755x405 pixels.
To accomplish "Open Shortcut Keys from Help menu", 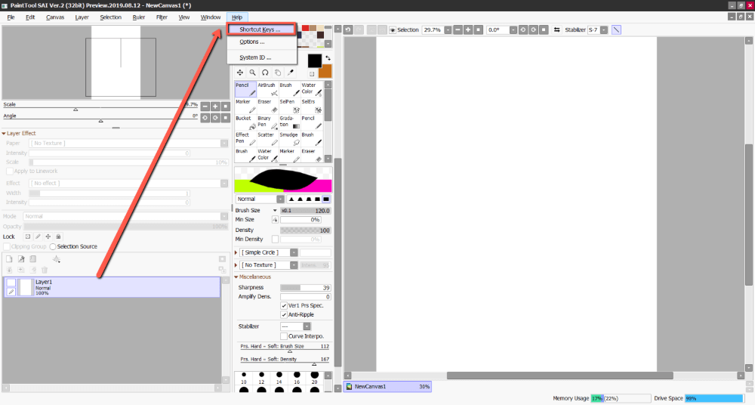I will coord(260,29).
